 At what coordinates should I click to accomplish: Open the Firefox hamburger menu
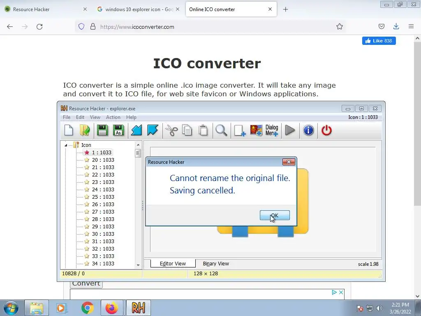click(x=411, y=26)
